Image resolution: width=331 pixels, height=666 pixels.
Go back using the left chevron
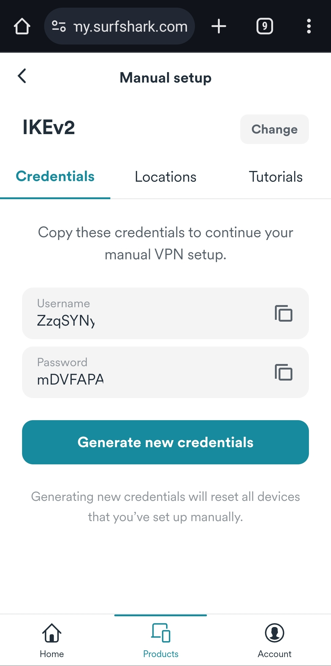click(22, 76)
